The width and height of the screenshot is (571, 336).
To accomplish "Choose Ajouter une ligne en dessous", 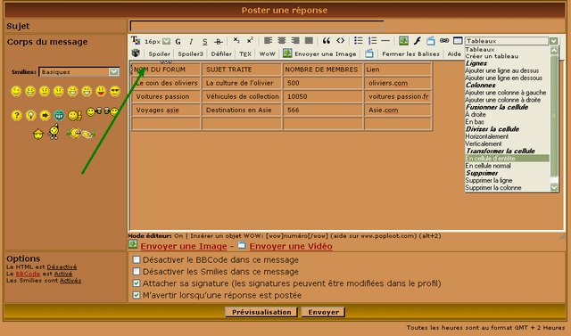I will point(503,78).
